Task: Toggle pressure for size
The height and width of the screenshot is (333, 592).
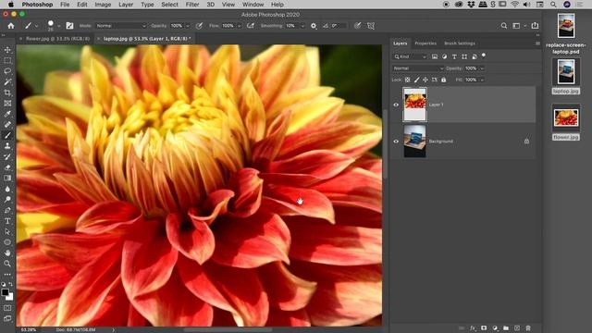Action: tap(357, 26)
